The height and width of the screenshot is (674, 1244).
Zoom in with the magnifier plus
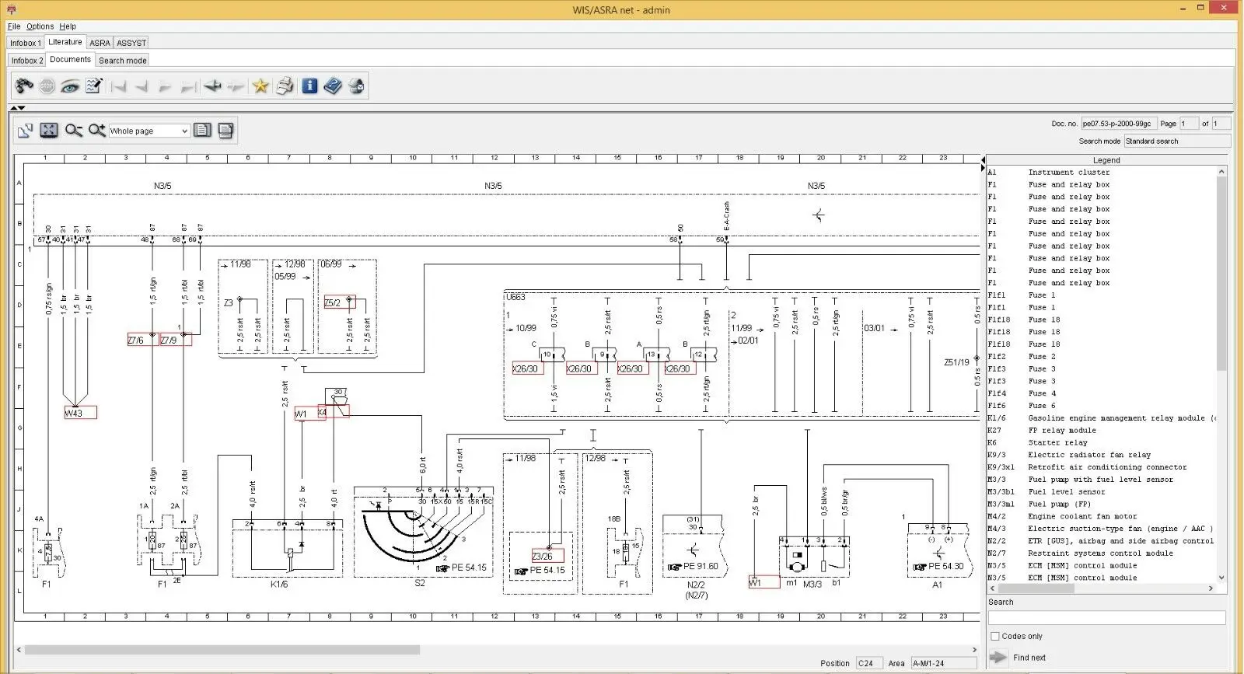coord(97,131)
